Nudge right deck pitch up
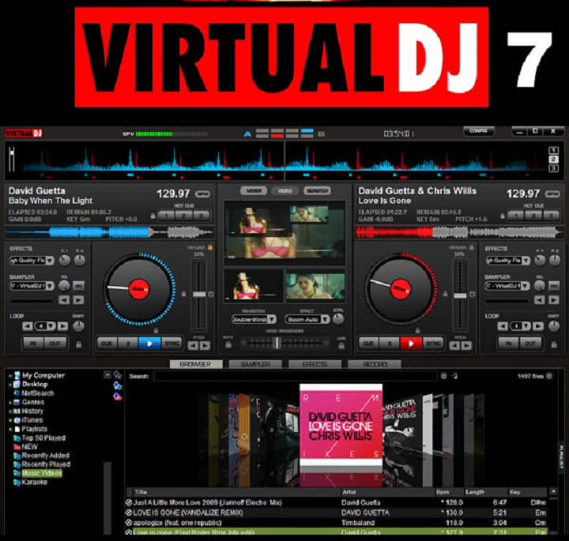Screen dimensions: 569x541 [x=467, y=346]
